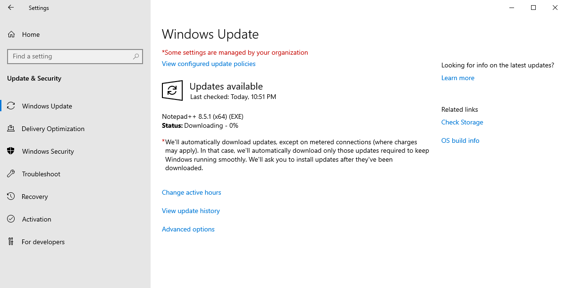Click the For developers icon
566x288 pixels.
[11, 242]
